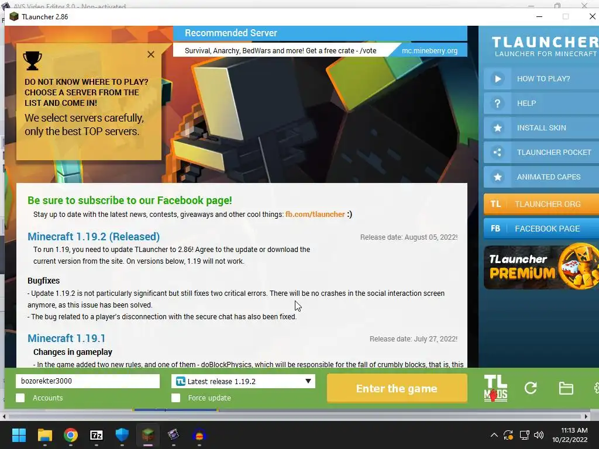The width and height of the screenshot is (599, 449).
Task: Click the horizontal scrollbar right arrow
Action: [x=586, y=416]
